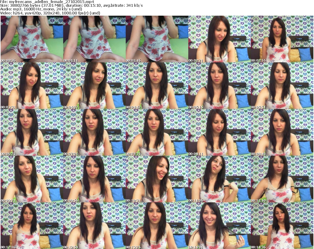
Task: Select the header line starting with "Video:"
Action: point(50,13)
